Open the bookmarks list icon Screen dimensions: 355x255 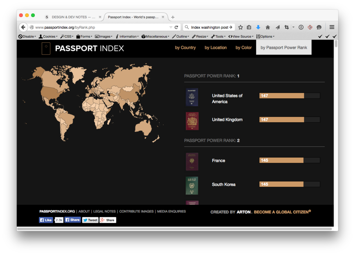click(x=249, y=27)
